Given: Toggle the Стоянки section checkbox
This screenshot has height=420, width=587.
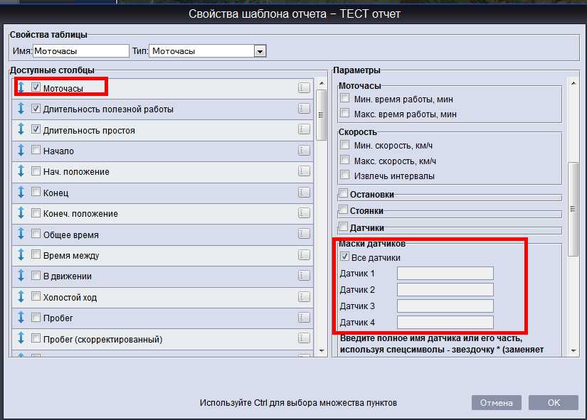Looking at the screenshot, I should click(x=343, y=210).
